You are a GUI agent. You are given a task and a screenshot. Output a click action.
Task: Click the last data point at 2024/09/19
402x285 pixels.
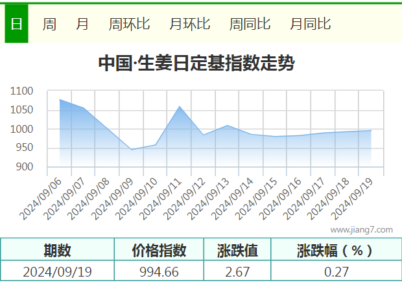point(371,131)
